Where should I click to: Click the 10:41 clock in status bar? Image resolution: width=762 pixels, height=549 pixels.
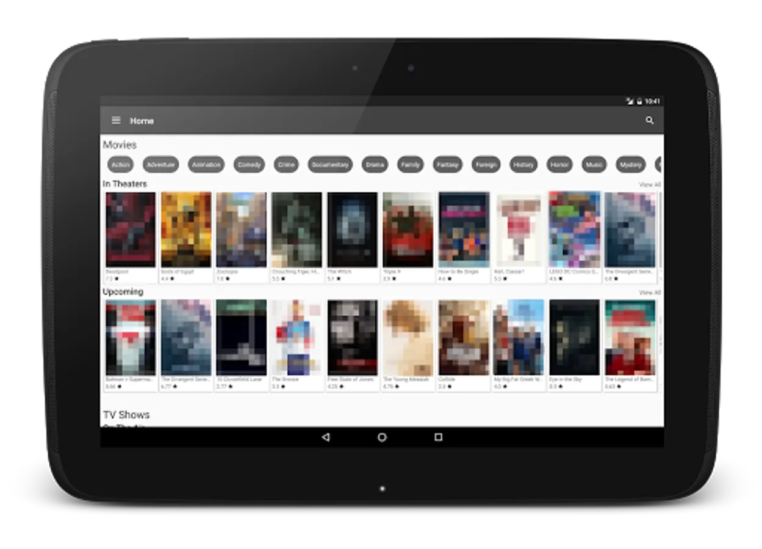click(653, 101)
